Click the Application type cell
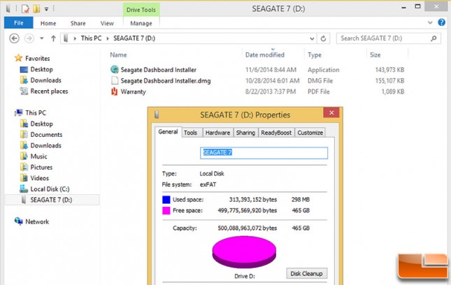Viewport: 451px width, 285px height. [323, 70]
